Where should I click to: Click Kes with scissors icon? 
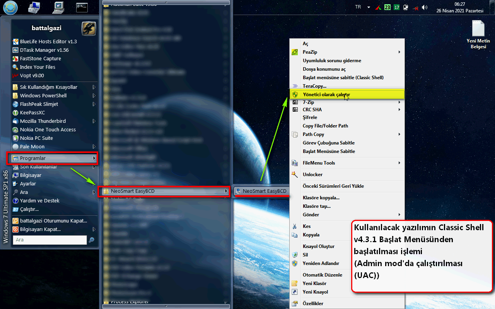(307, 226)
